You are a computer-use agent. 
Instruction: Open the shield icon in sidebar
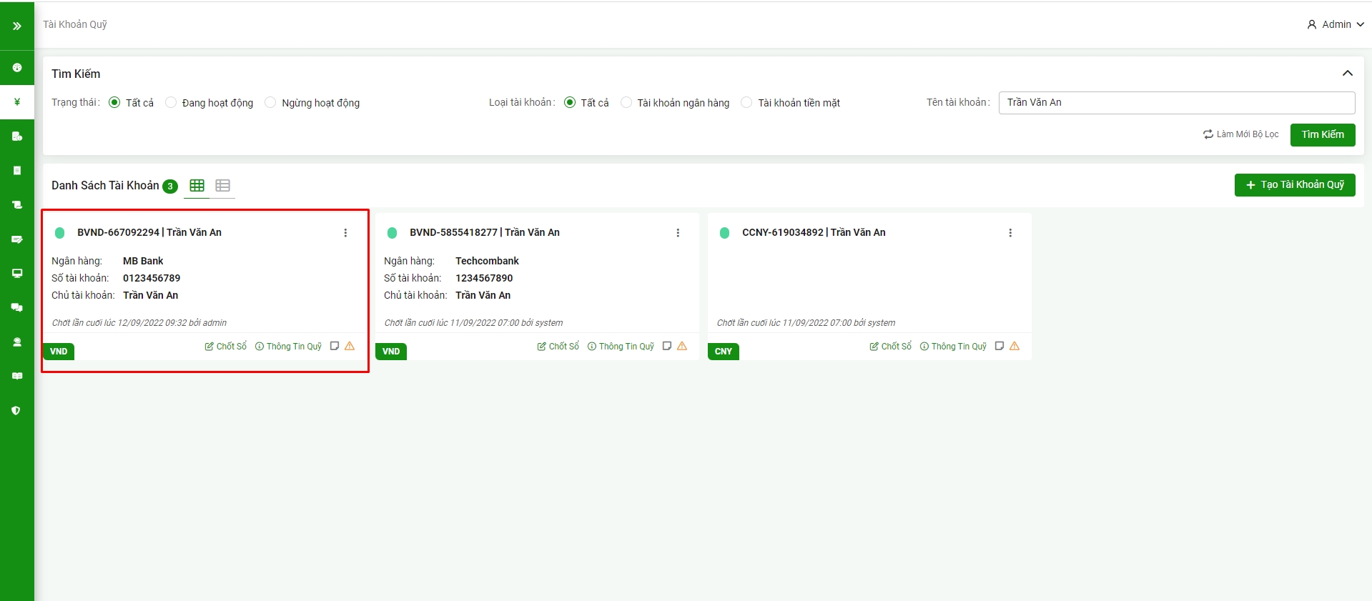coord(16,411)
